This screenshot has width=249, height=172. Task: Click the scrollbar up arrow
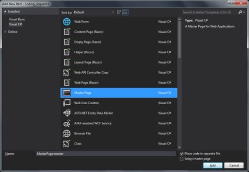pos(179,19)
